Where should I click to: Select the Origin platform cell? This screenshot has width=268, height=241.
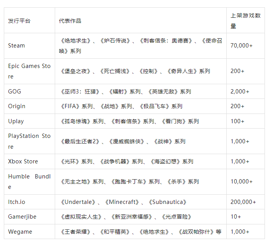[x=29, y=106]
